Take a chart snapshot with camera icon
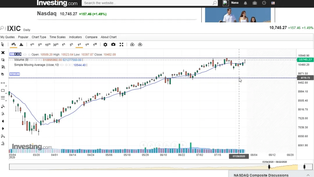314x177 pixels. [x=113, y=45]
